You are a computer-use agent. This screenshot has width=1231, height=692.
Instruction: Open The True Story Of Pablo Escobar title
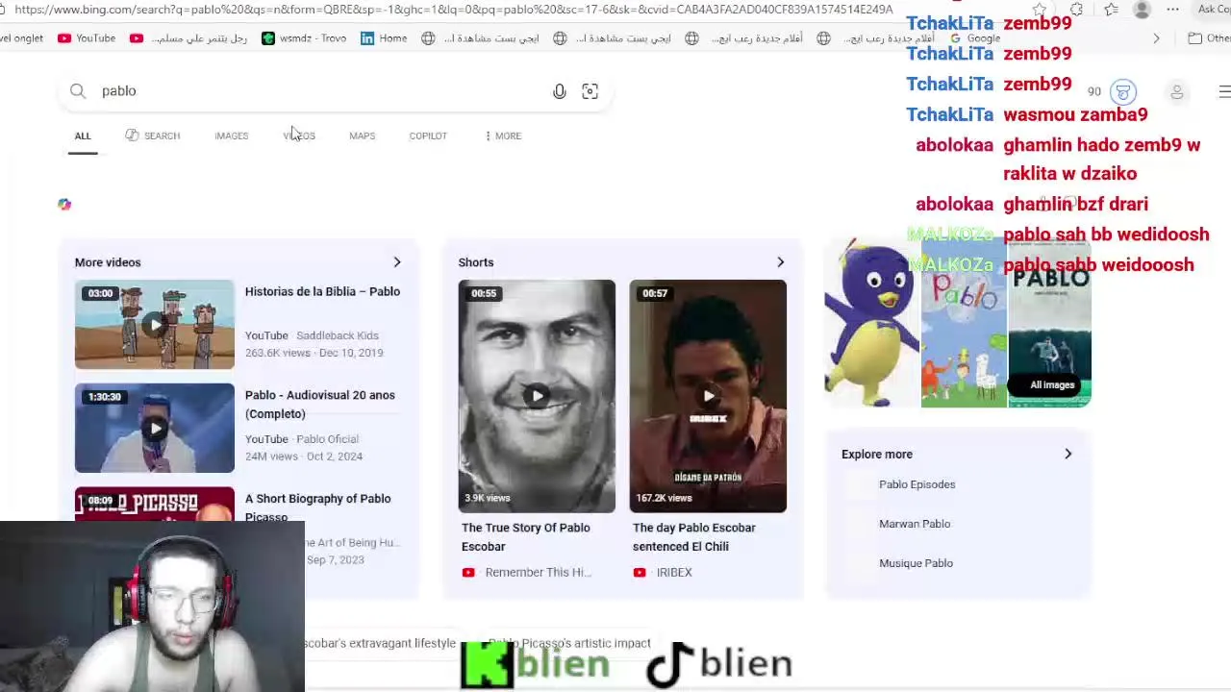click(x=525, y=537)
